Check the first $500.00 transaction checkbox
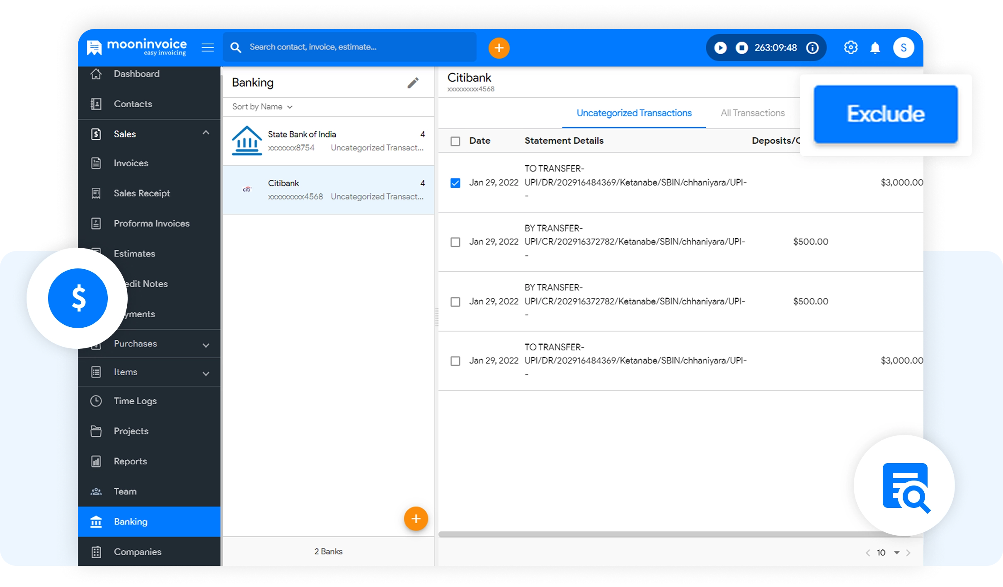 click(x=455, y=242)
